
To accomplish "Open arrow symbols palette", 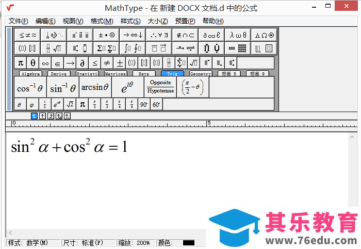I will (133, 35).
